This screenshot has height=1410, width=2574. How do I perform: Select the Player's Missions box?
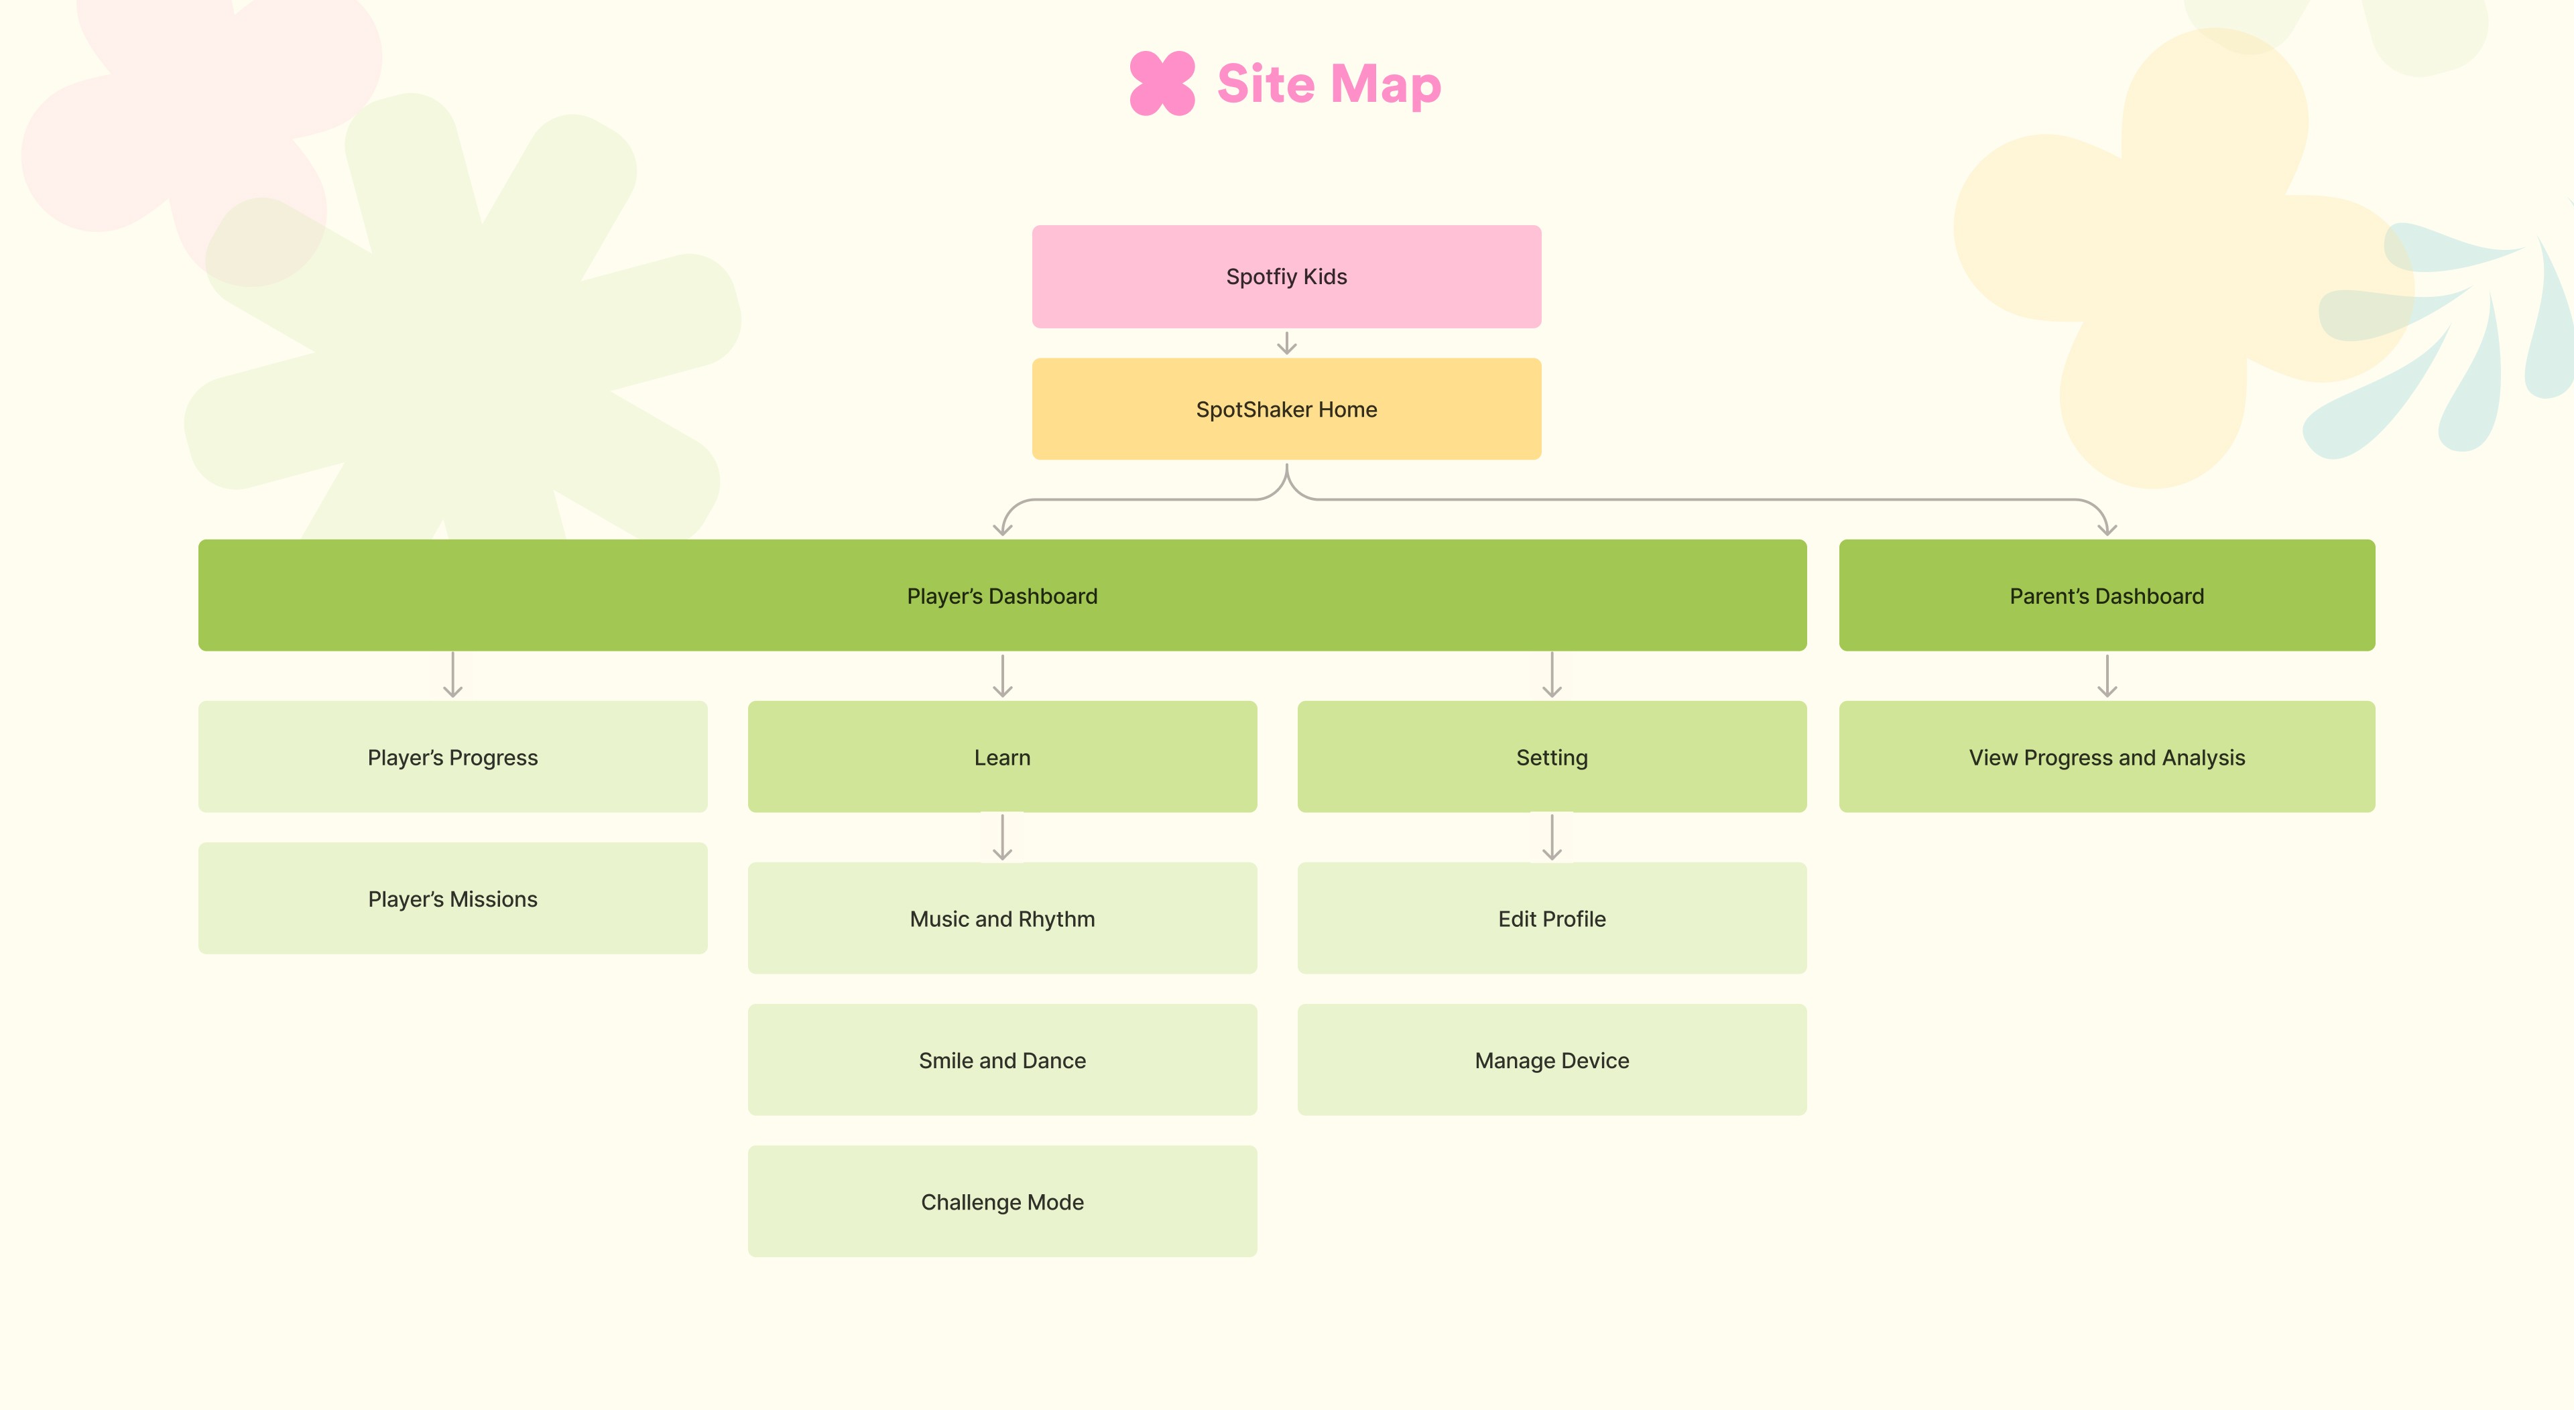[452, 899]
